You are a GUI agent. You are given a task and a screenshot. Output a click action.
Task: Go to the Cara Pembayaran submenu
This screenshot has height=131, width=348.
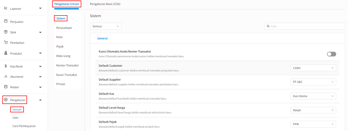(x=24, y=126)
